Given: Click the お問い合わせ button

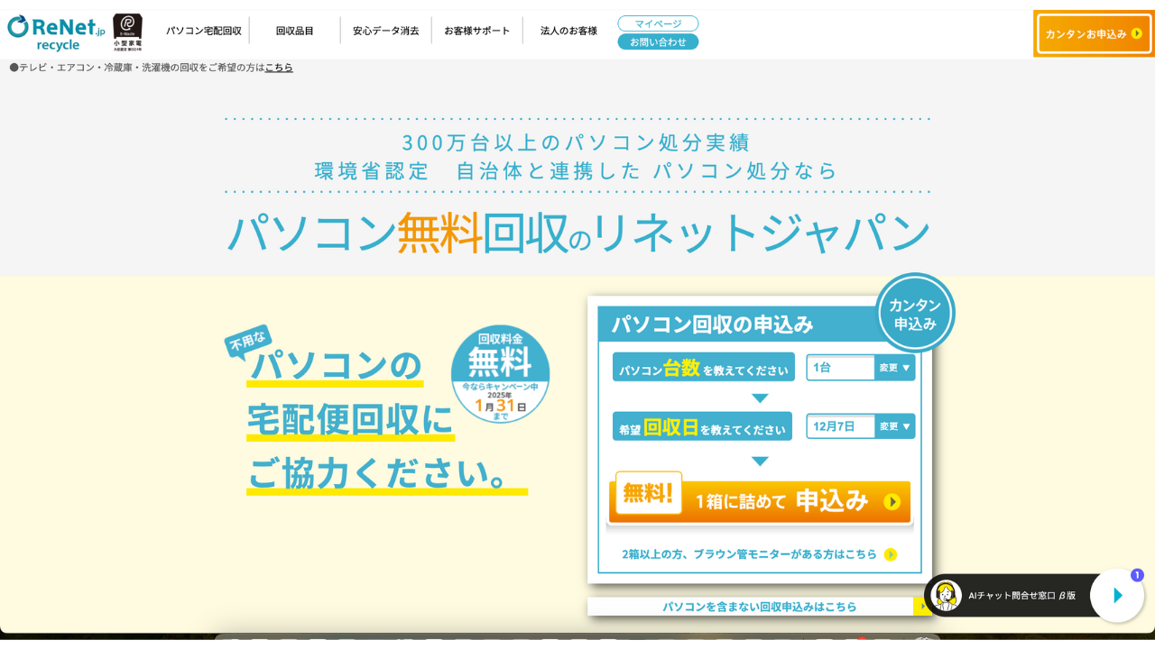Looking at the screenshot, I should [658, 41].
